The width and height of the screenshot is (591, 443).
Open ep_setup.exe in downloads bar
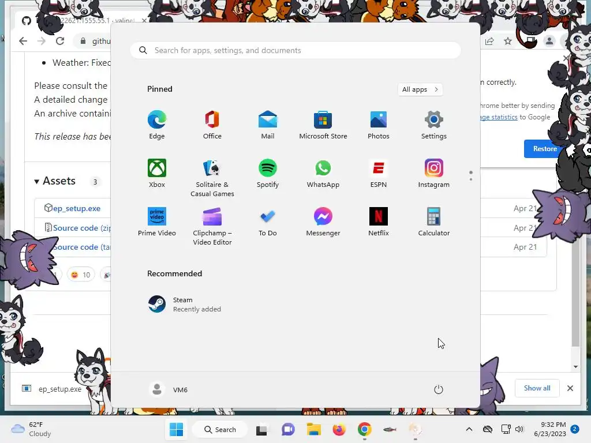tap(52, 389)
